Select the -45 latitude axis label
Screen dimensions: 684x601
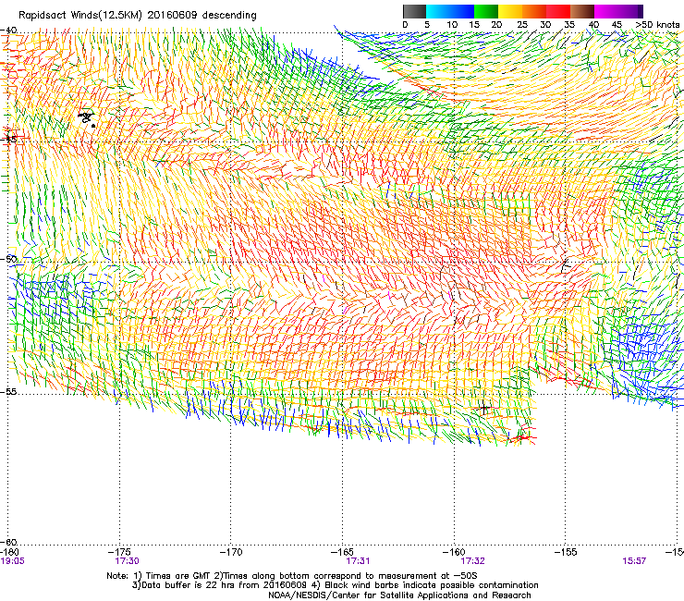[8, 140]
